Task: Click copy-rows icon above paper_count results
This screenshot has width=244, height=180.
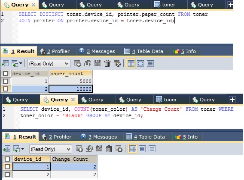Action: [15, 63]
